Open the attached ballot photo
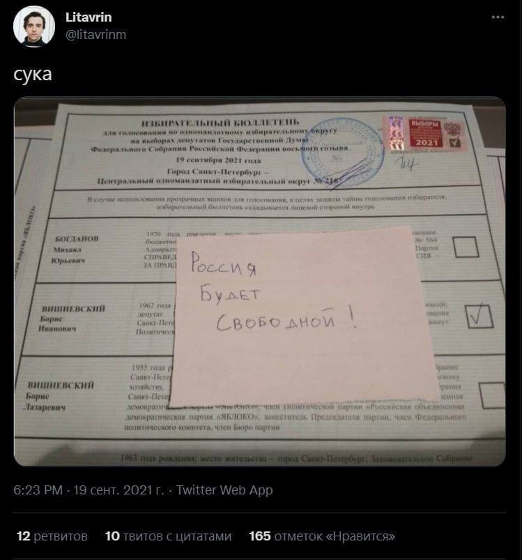 click(260, 282)
